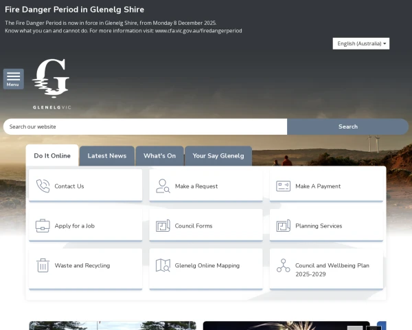This screenshot has height=330, width=412.
Task: Click the Search our website field
Action: (x=145, y=126)
